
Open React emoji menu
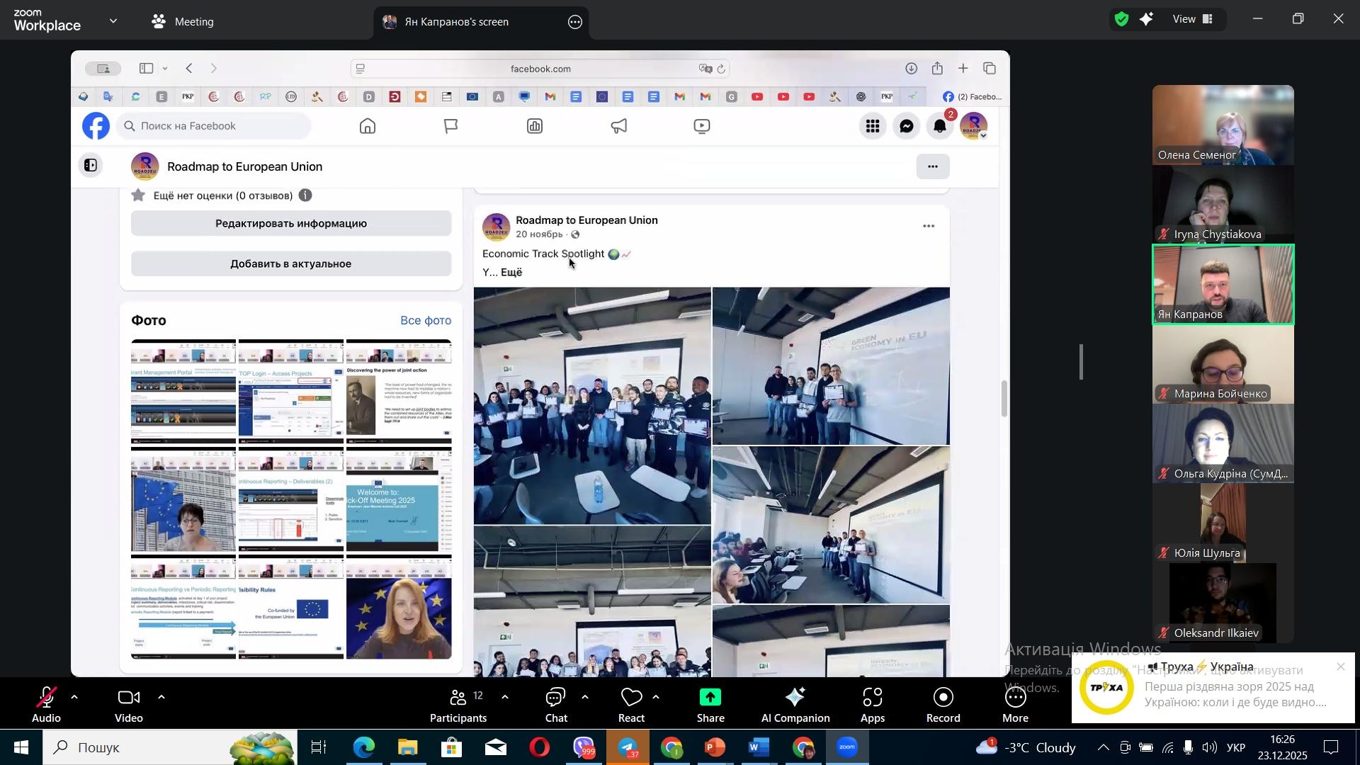point(631,704)
